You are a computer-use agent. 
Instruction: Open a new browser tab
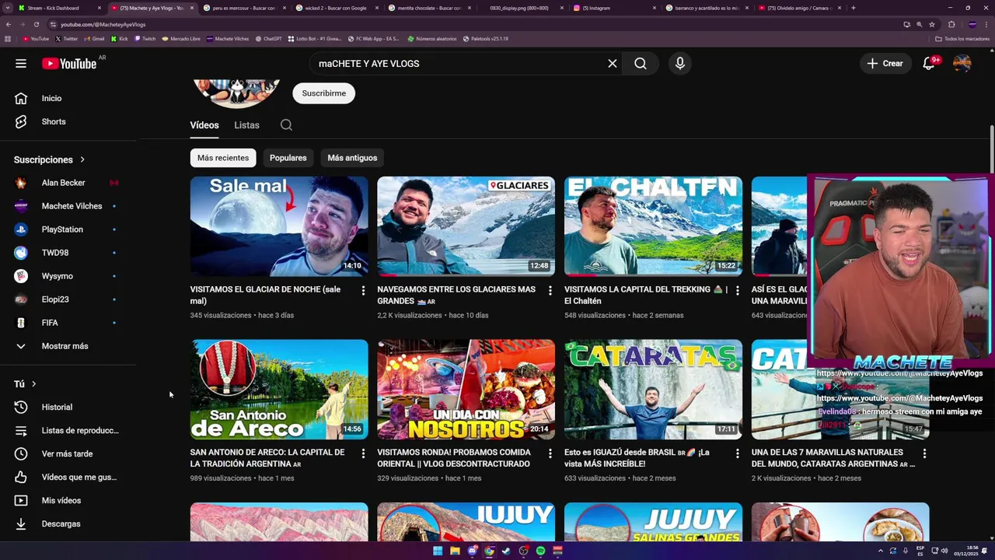pos(854,8)
